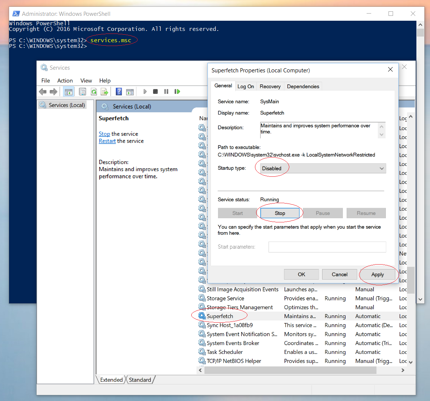430x401 pixels.
Task: Open the Action menu
Action: [x=65, y=81]
